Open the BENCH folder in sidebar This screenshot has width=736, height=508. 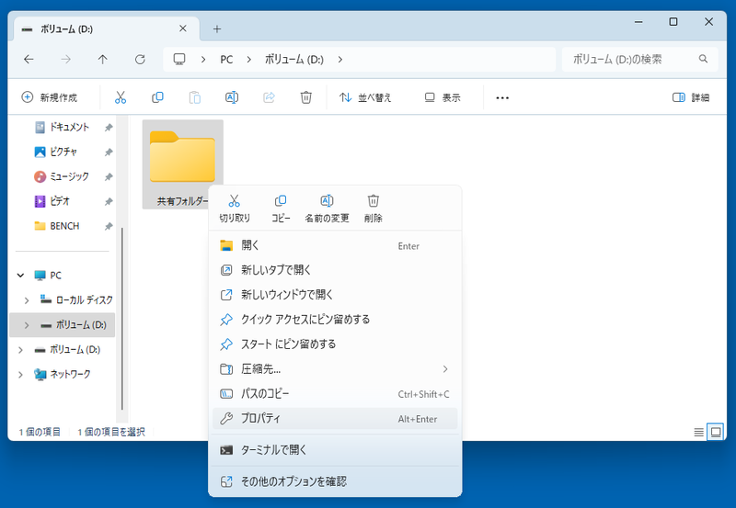click(x=64, y=226)
